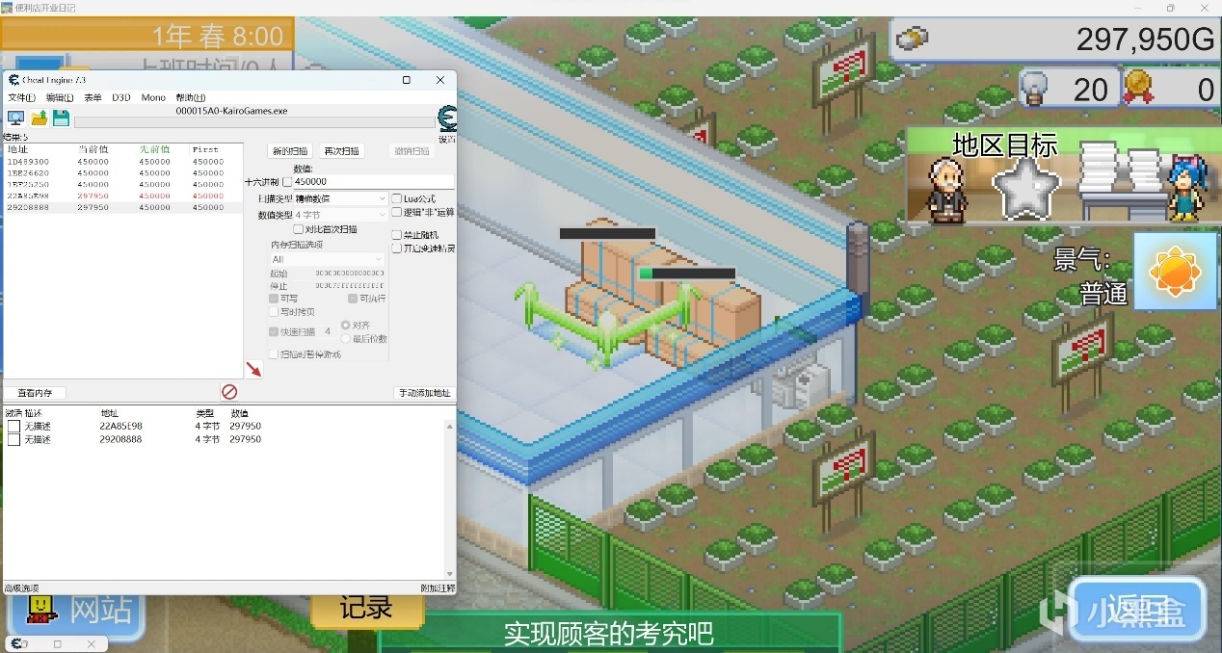Click the star icon in 地区目标 panel
The width and height of the screenshot is (1222, 653).
click(1026, 190)
